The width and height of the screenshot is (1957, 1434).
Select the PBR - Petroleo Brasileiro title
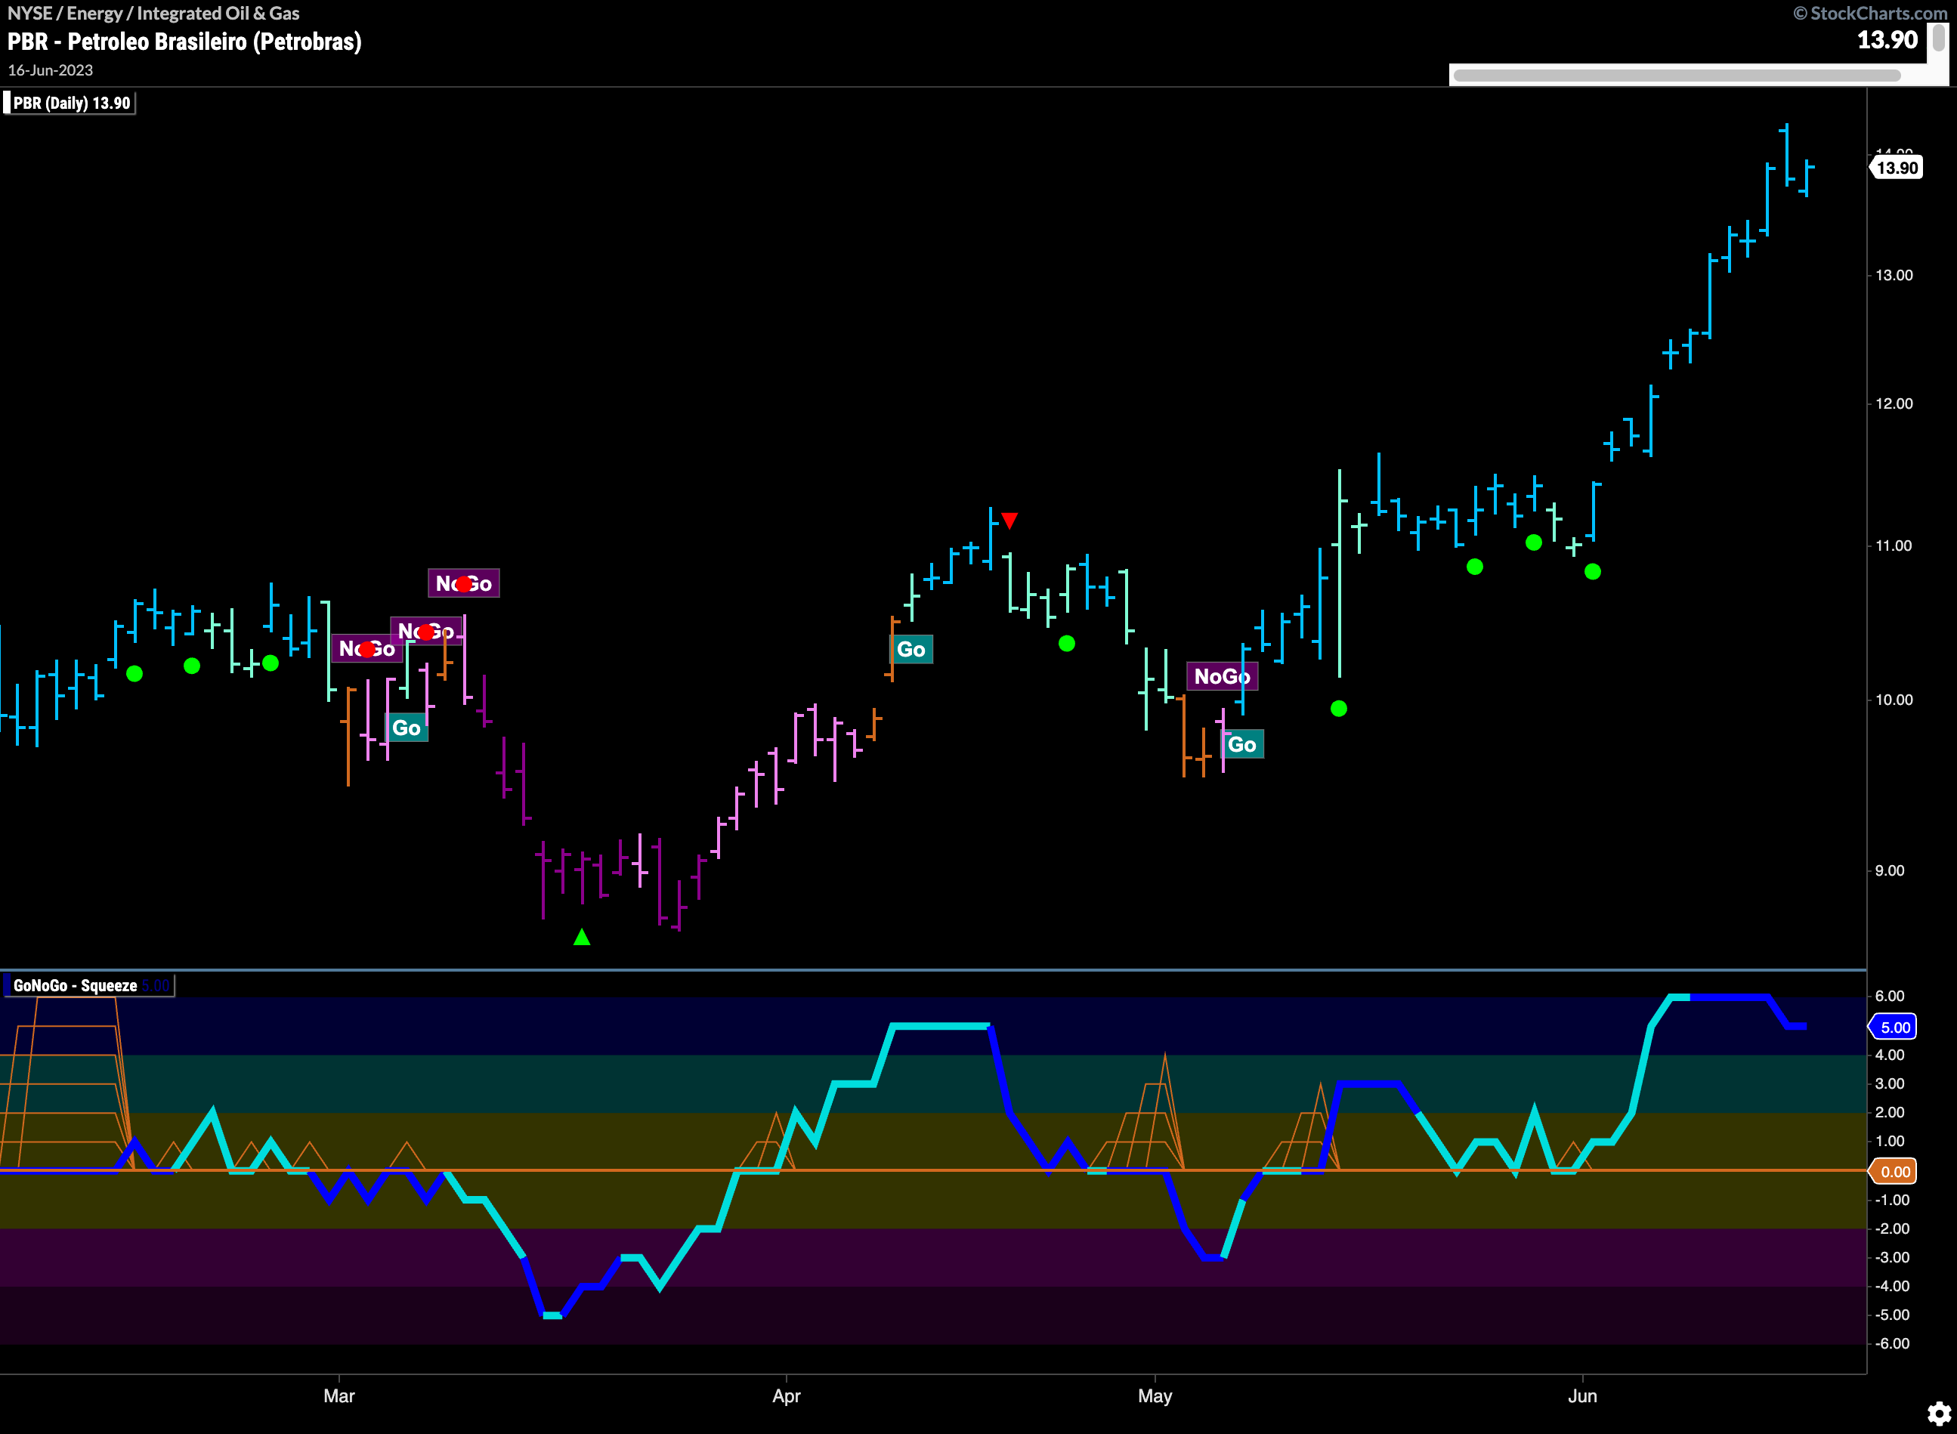[184, 42]
